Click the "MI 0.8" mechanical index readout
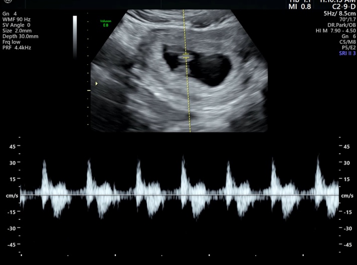 [x=300, y=7]
